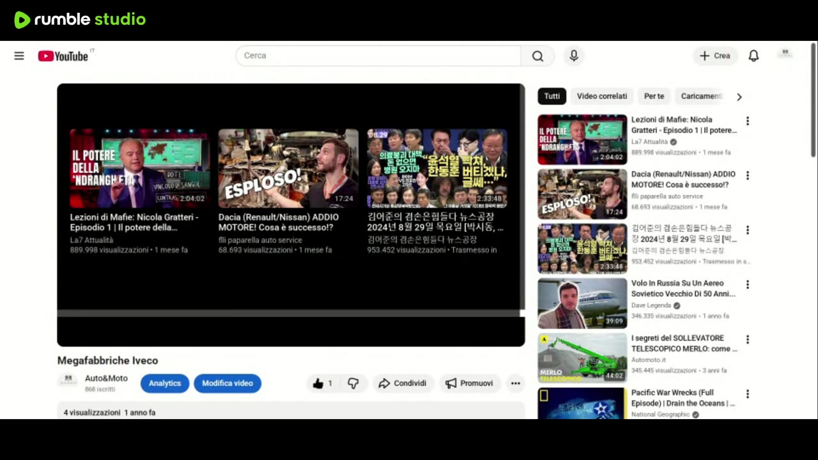This screenshot has width=818, height=460.
Task: Open options for Korean news sidebar video
Action: click(747, 230)
